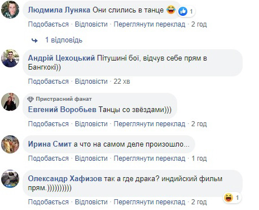This screenshot has height=210, width=259.
Task: Open Евгений Воробьев's avatar
Action: coord(10,102)
